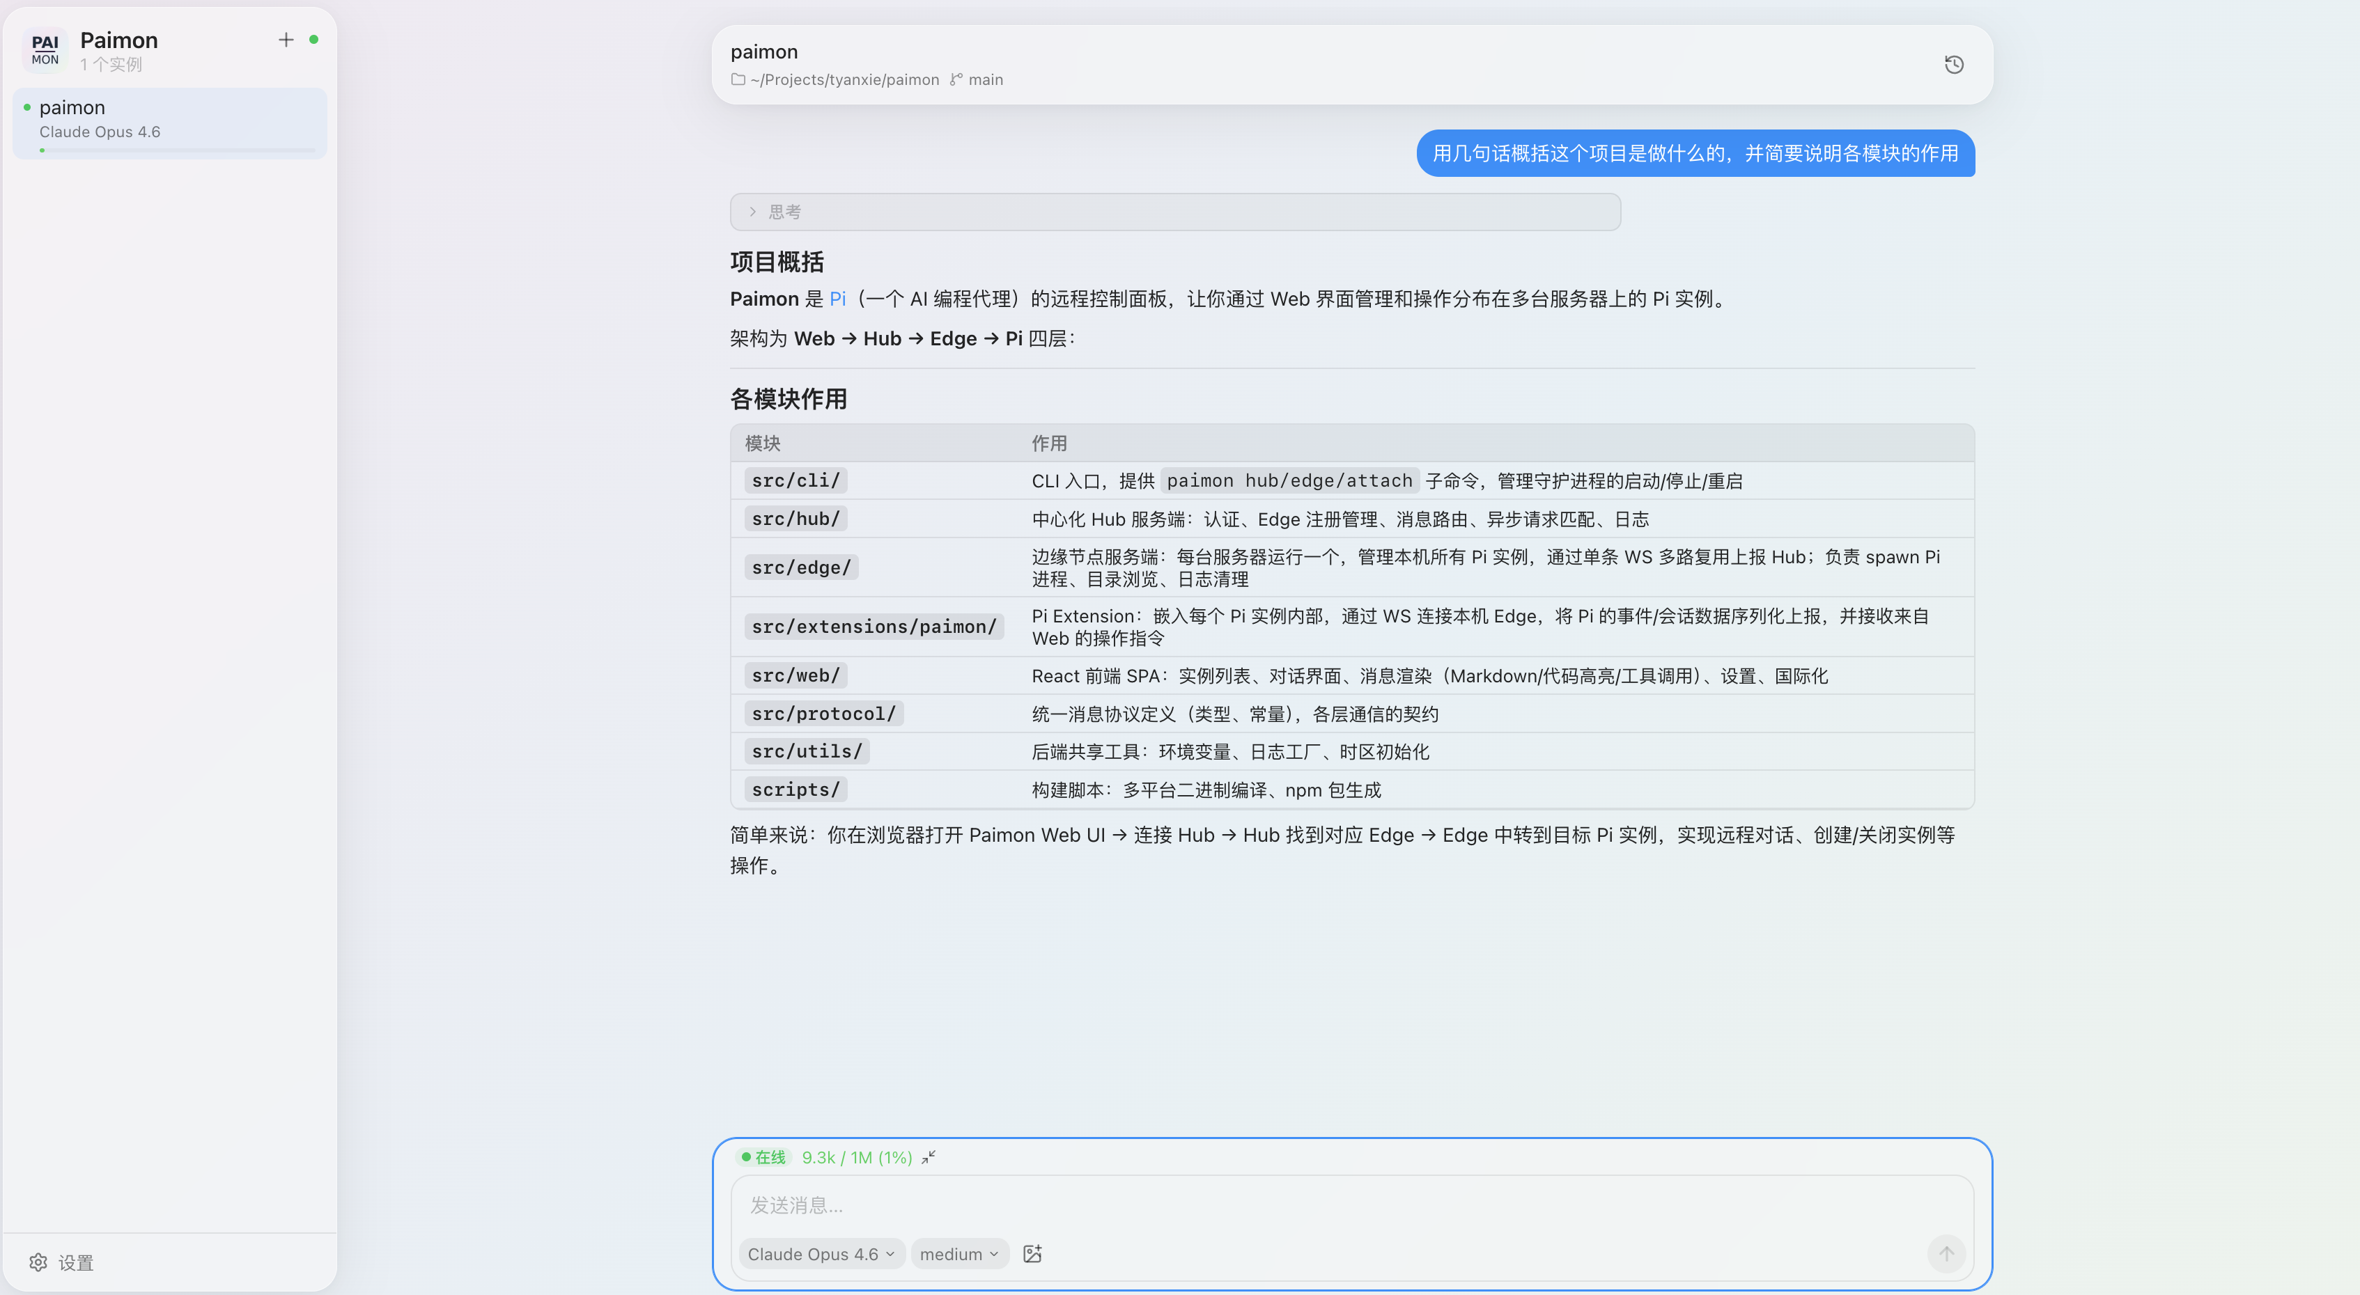Screen dimensions: 2360x1295
Task: Click the src/hub/ module cell
Action: point(795,519)
